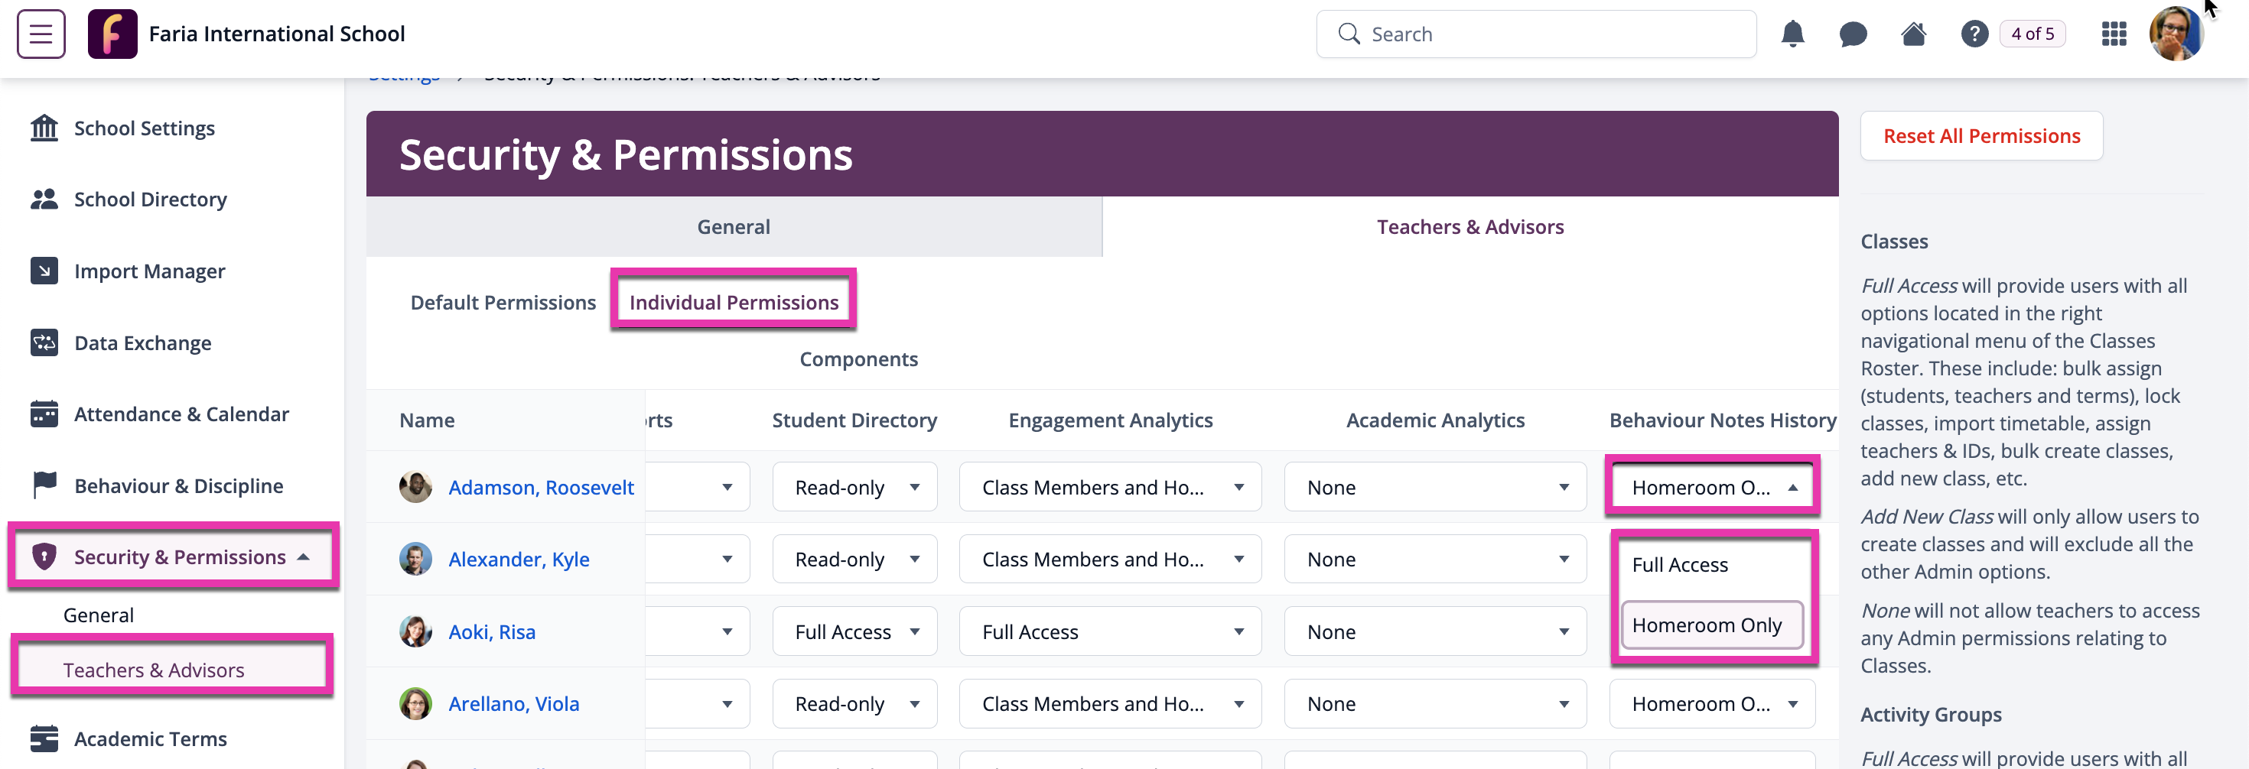Image resolution: width=2249 pixels, height=769 pixels.
Task: Open the notifications bell
Action: (x=1792, y=34)
